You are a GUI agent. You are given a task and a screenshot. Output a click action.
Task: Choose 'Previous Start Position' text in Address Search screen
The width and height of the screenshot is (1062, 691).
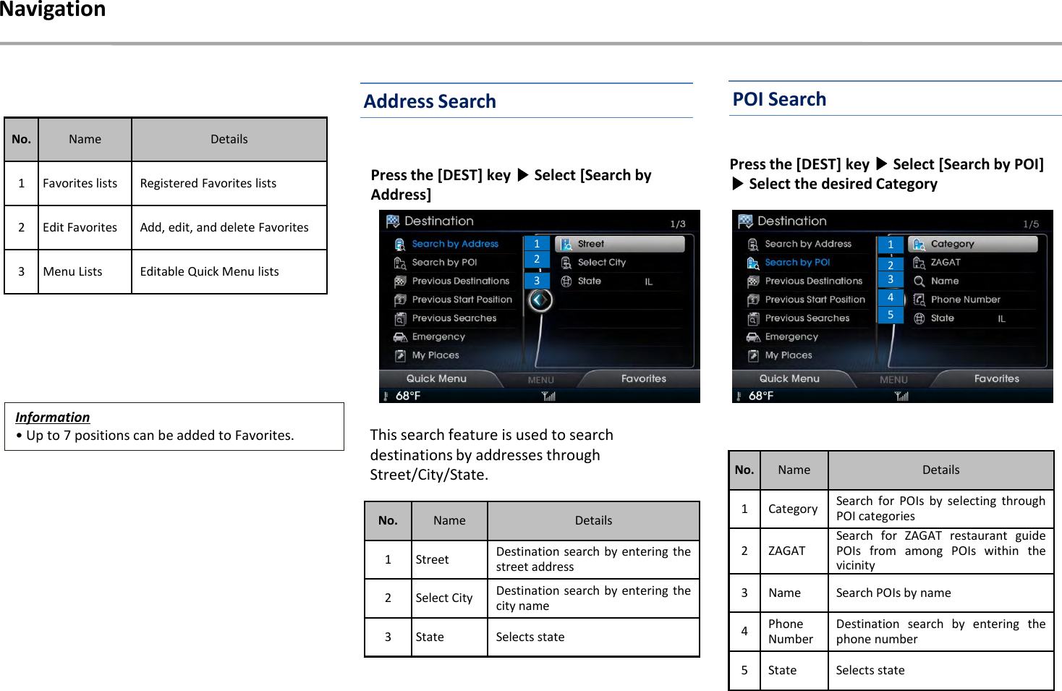pyautogui.click(x=462, y=300)
